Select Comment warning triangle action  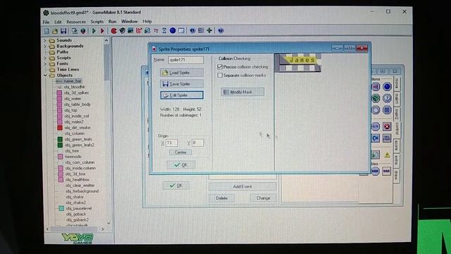[387, 155]
